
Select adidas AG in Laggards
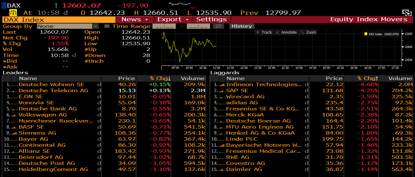point(311,103)
